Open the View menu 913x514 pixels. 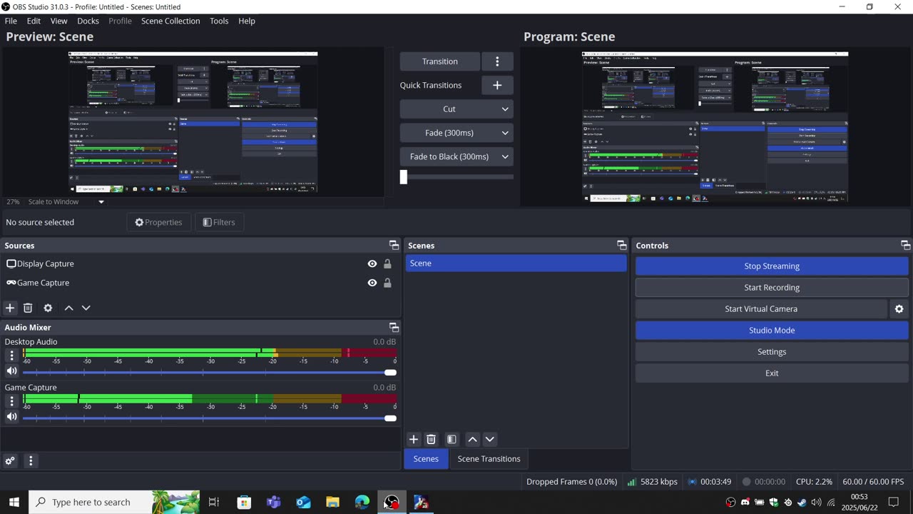[58, 21]
